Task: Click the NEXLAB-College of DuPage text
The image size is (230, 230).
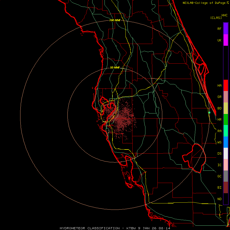Action: point(204,3)
